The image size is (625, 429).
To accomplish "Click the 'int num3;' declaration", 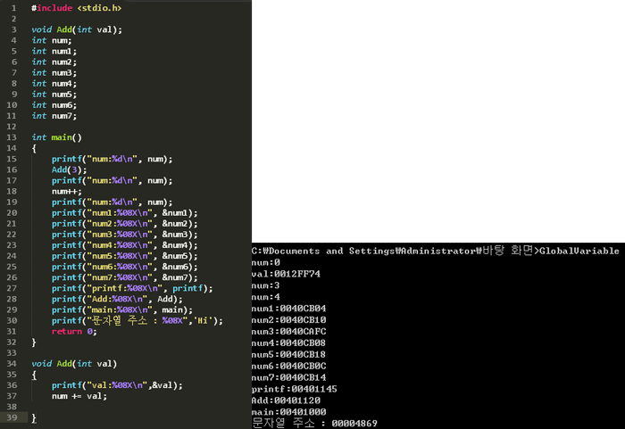I will pos(54,72).
